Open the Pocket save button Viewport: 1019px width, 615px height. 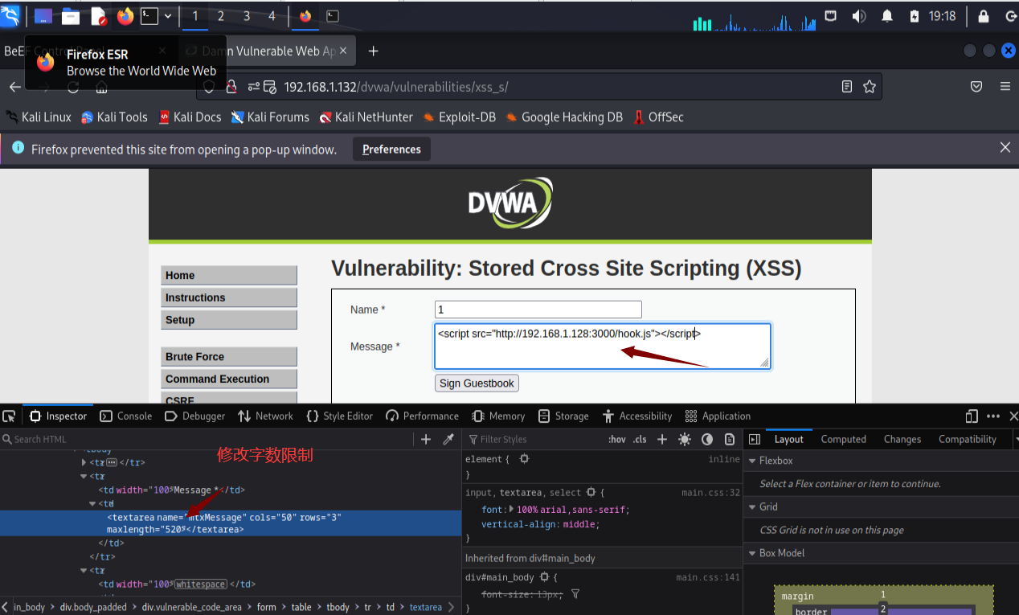point(976,87)
